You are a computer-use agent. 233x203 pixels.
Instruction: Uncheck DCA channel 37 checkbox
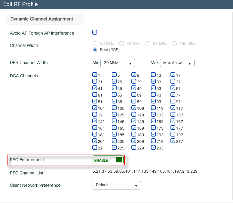[x=173, y=81]
